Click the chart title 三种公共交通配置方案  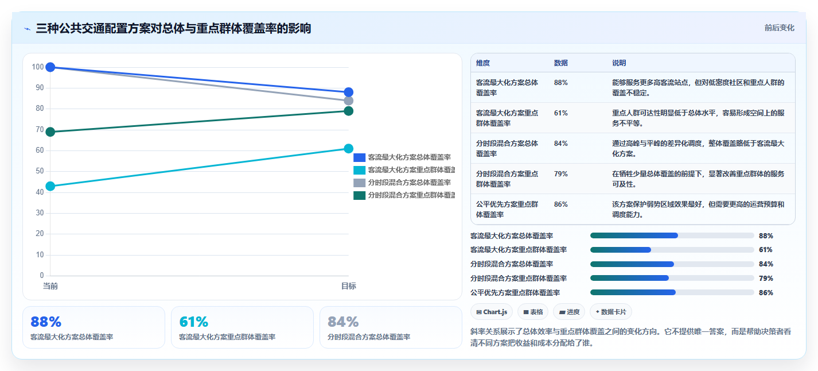(x=173, y=28)
